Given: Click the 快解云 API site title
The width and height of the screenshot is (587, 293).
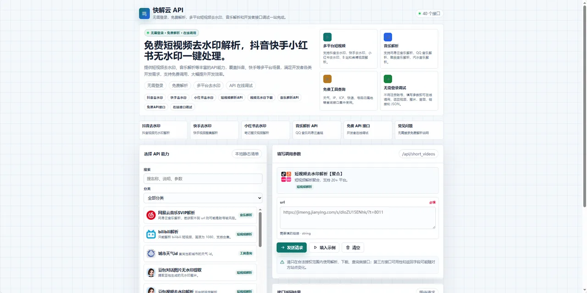Looking at the screenshot, I should click(168, 10).
